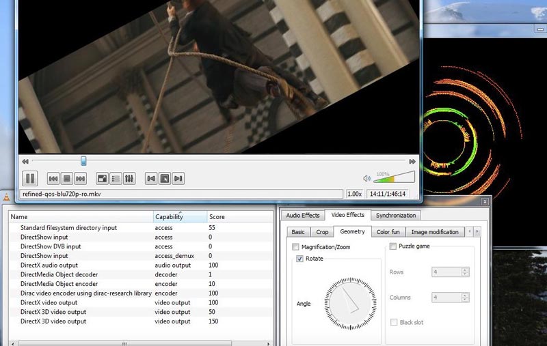547x346 pixels.
Task: Enable the Magnification/Zoom checkbox
Action: [x=296, y=247]
